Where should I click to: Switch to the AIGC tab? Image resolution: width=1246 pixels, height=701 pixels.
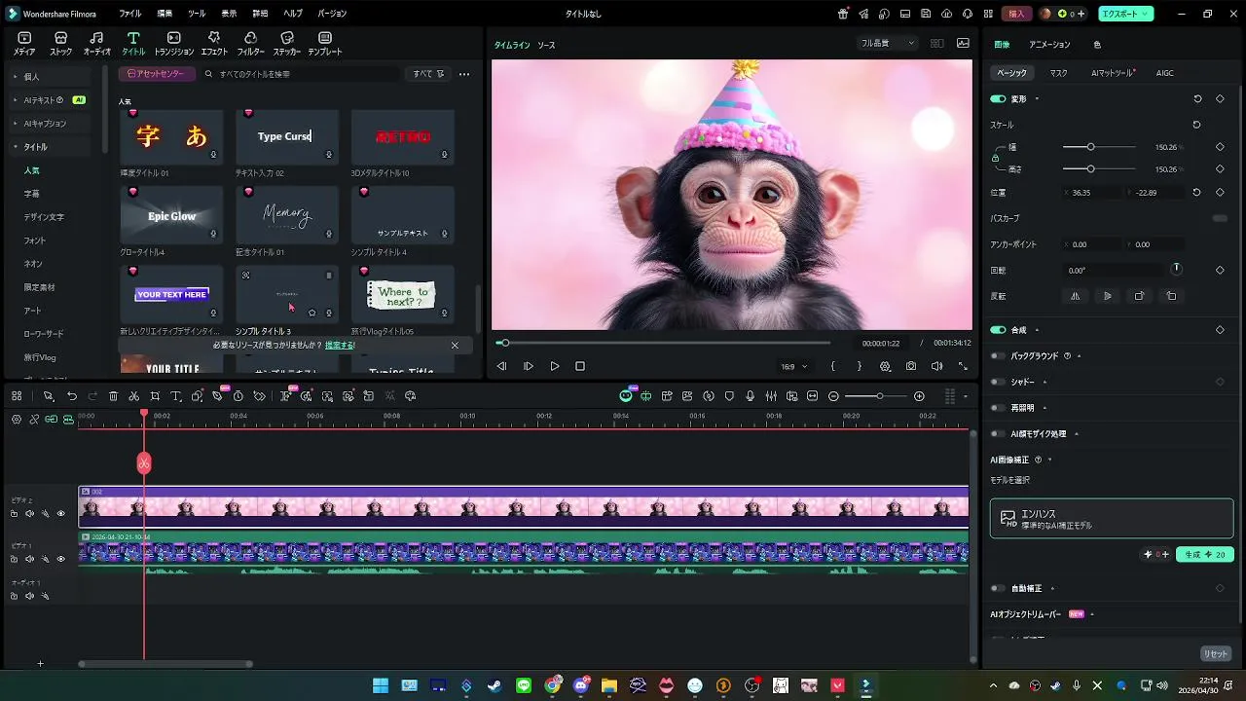pyautogui.click(x=1164, y=73)
